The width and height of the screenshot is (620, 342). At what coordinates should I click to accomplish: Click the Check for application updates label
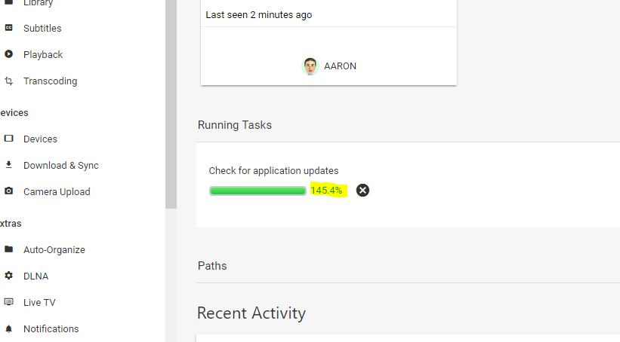[273, 171]
